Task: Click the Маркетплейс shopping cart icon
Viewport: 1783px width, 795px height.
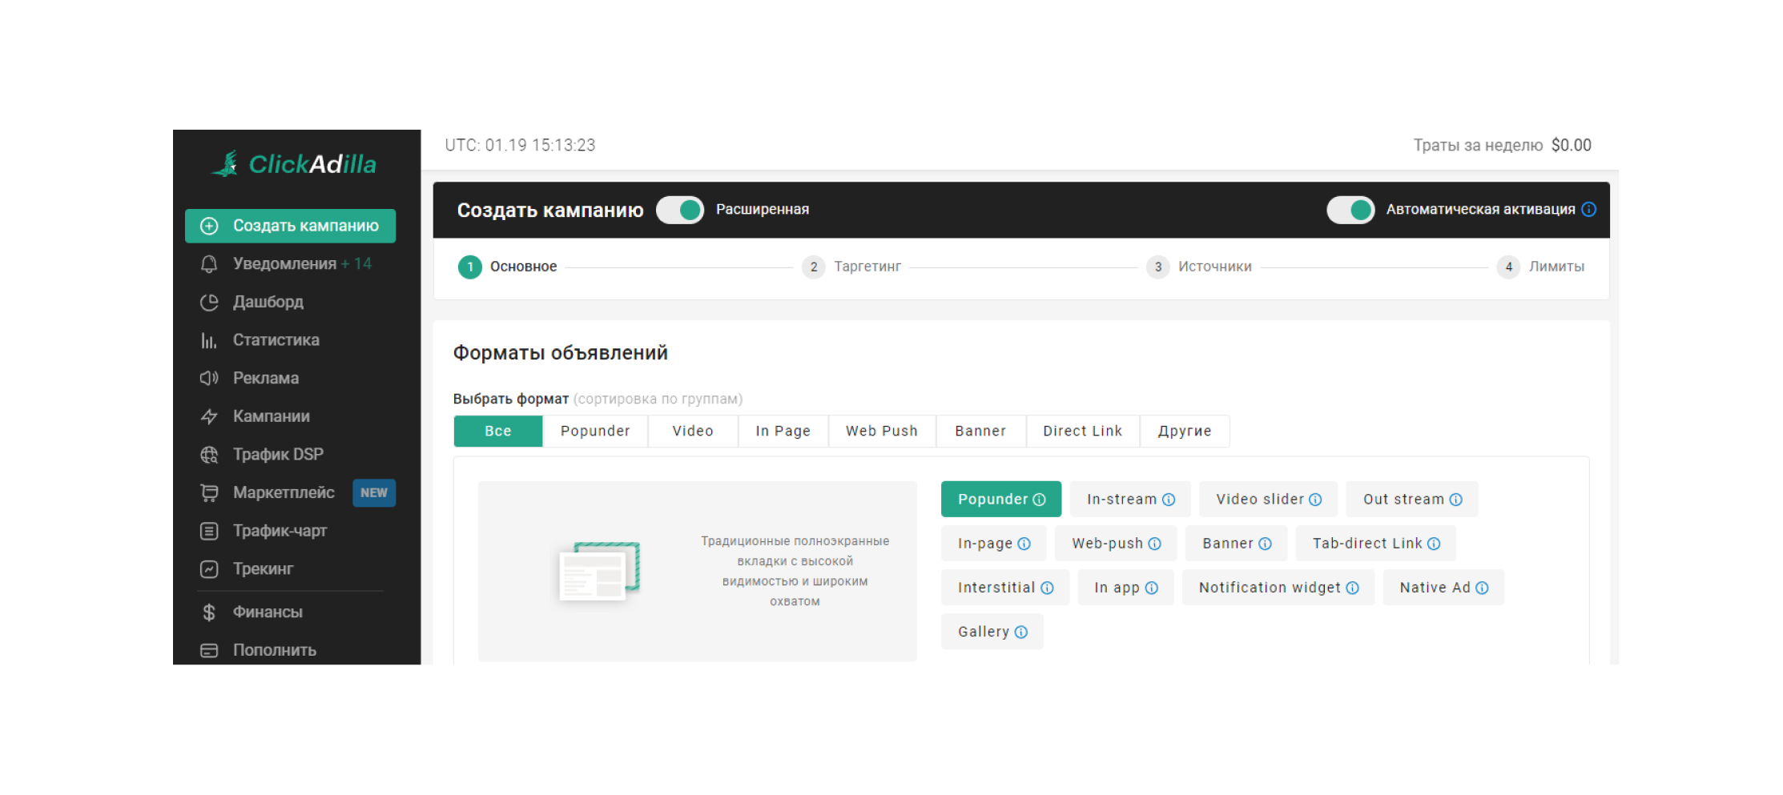Action: [x=209, y=492]
